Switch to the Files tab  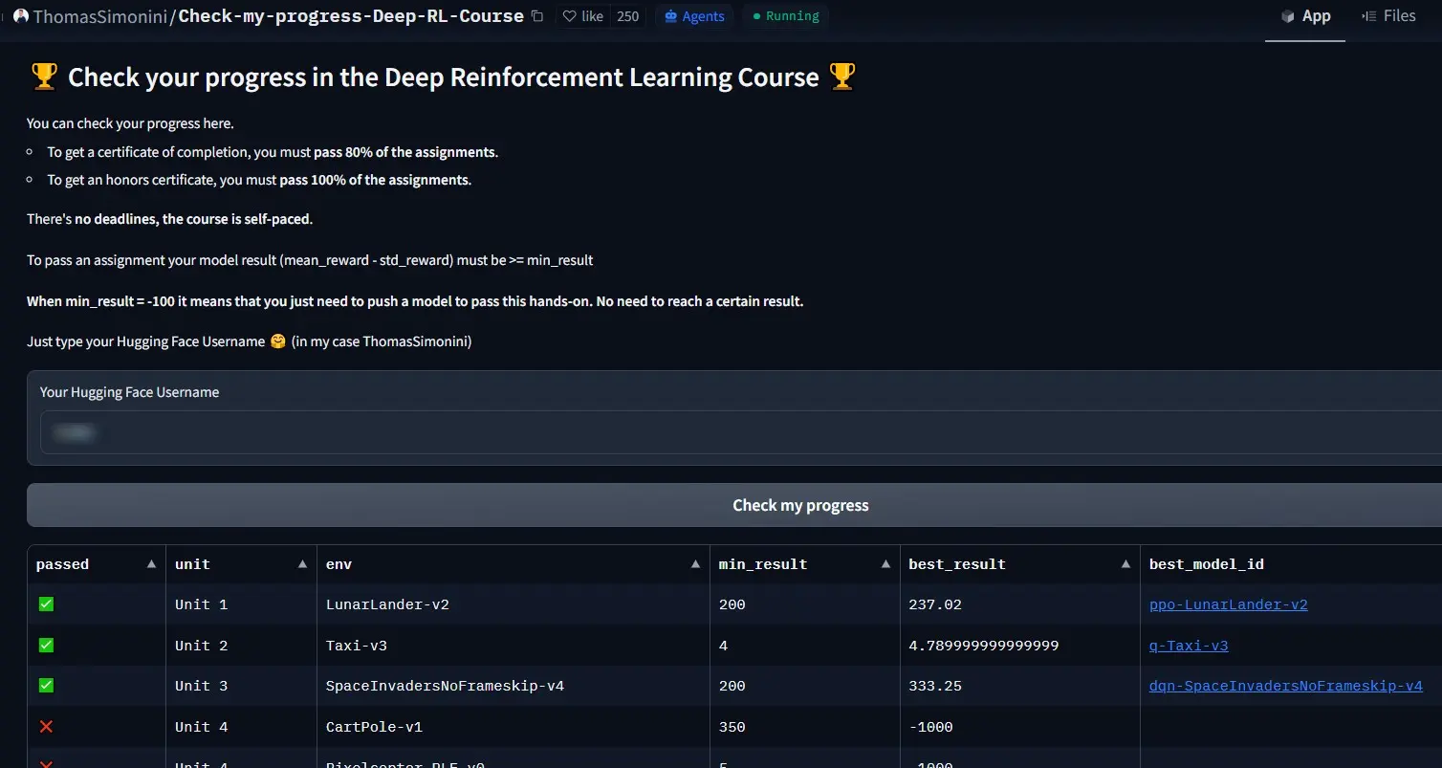click(1388, 16)
